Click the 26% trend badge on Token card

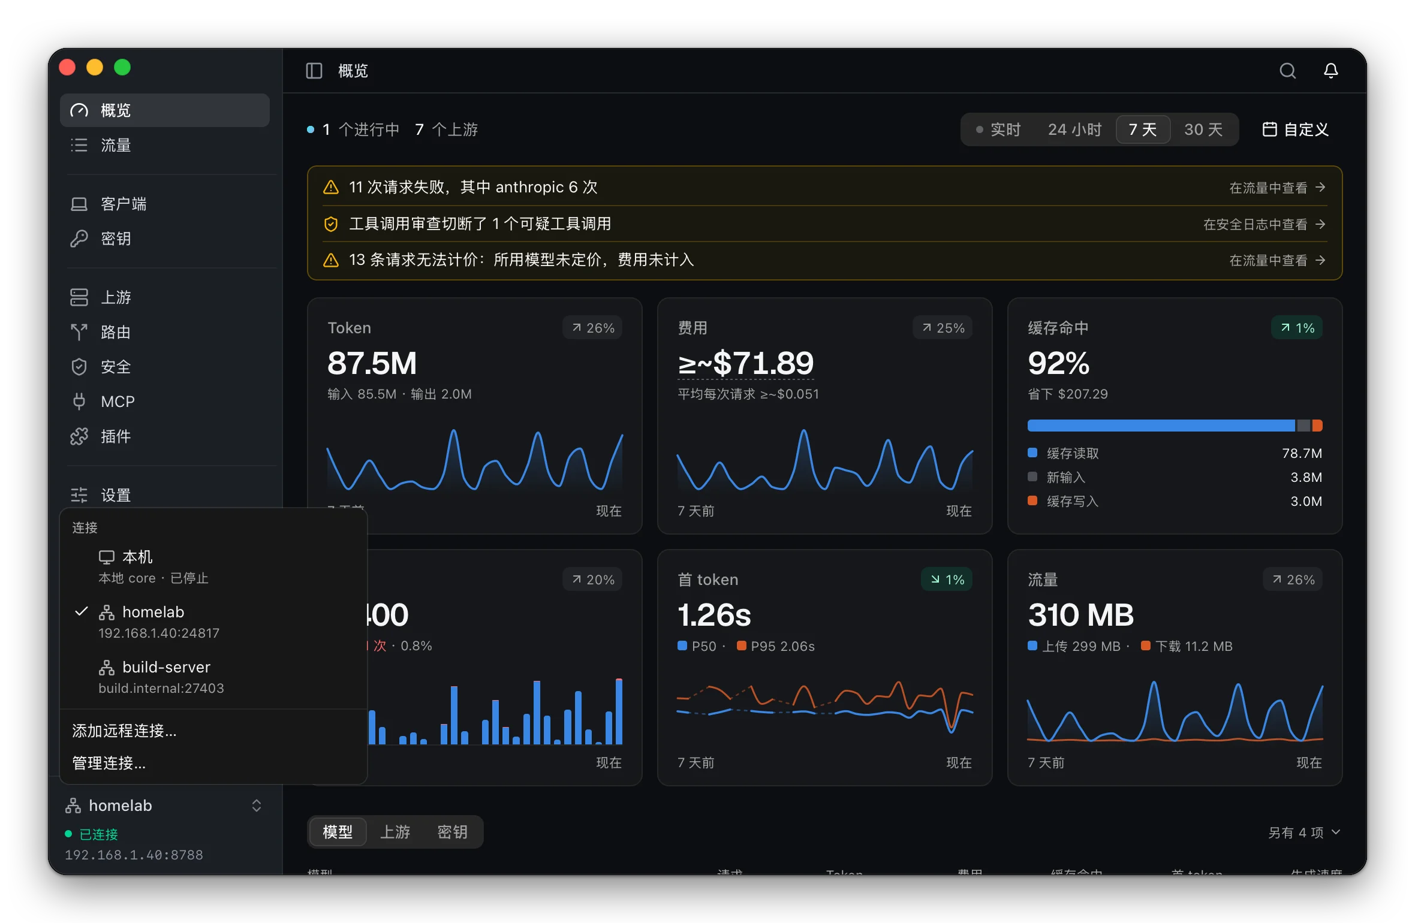[593, 328]
